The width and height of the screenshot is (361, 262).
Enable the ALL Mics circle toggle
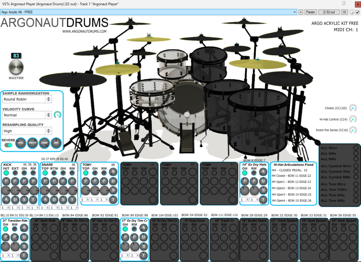pyautogui.click(x=356, y=148)
